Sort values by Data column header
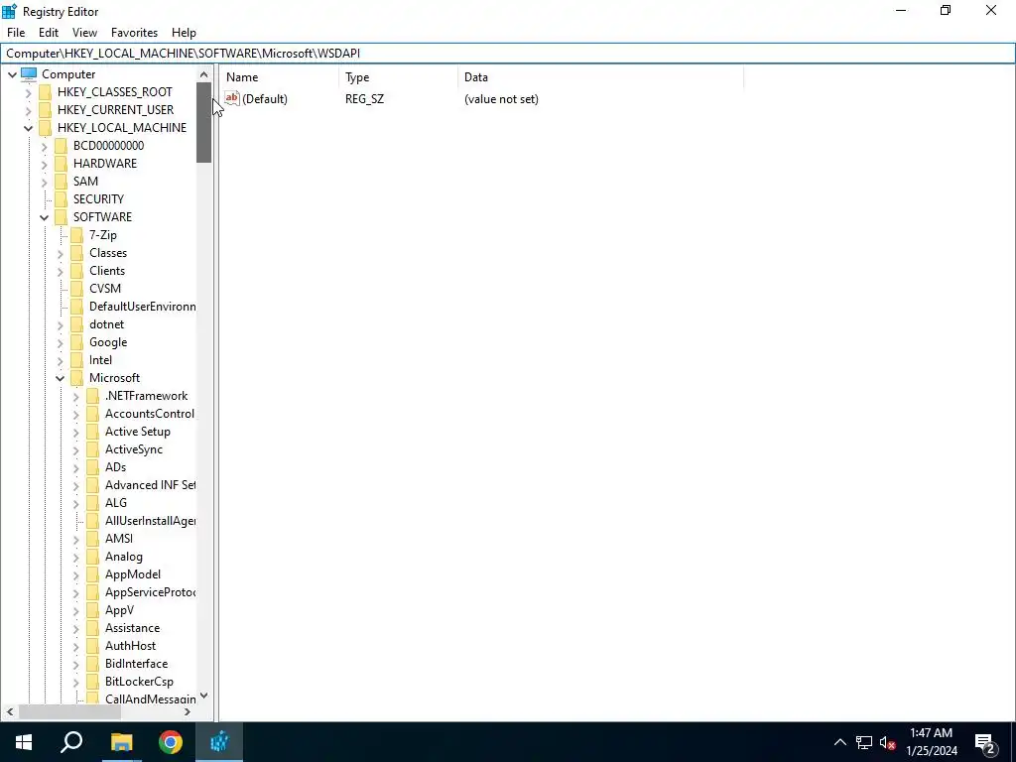Viewport: 1016px width, 762px height. coord(600,77)
